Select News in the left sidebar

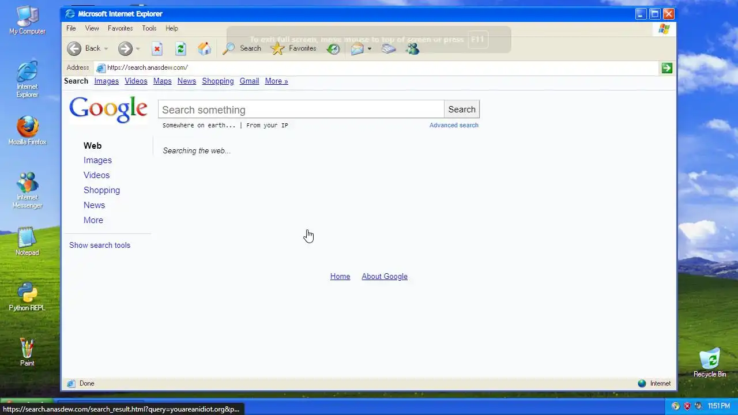(94, 205)
